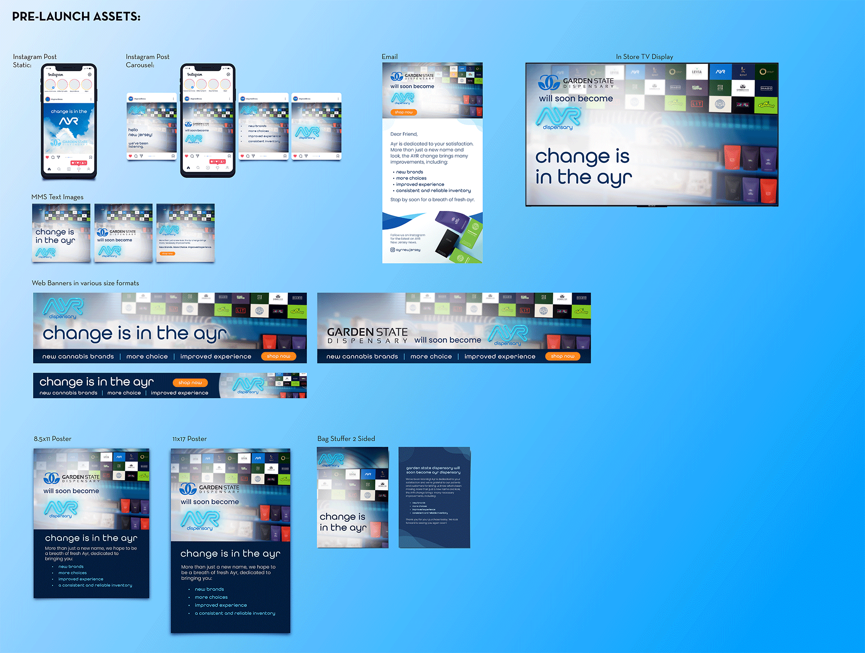
Task: Click the 'Instagram Post Carousel:' label
Action: pyautogui.click(x=147, y=61)
